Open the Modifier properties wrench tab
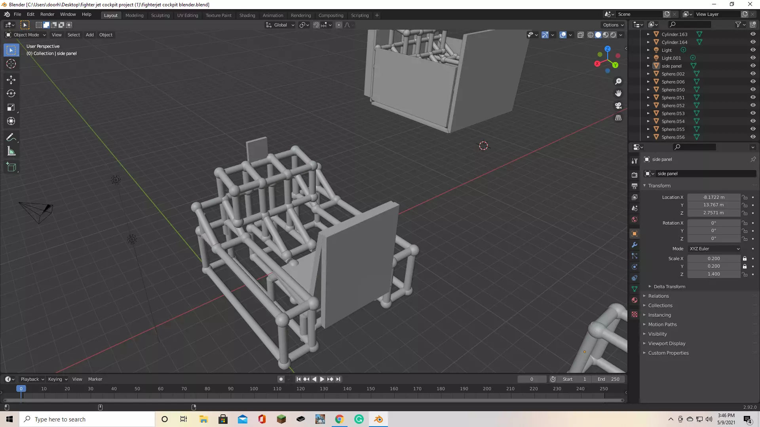760x427 pixels. click(635, 245)
